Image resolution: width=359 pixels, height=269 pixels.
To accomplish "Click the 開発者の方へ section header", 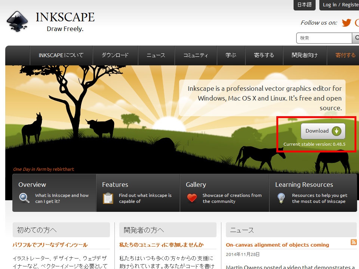I will 168,230.
